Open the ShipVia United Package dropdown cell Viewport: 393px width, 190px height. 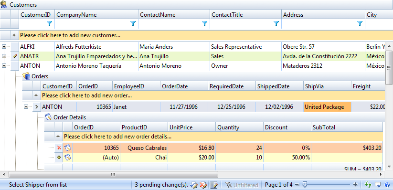tap(327, 107)
